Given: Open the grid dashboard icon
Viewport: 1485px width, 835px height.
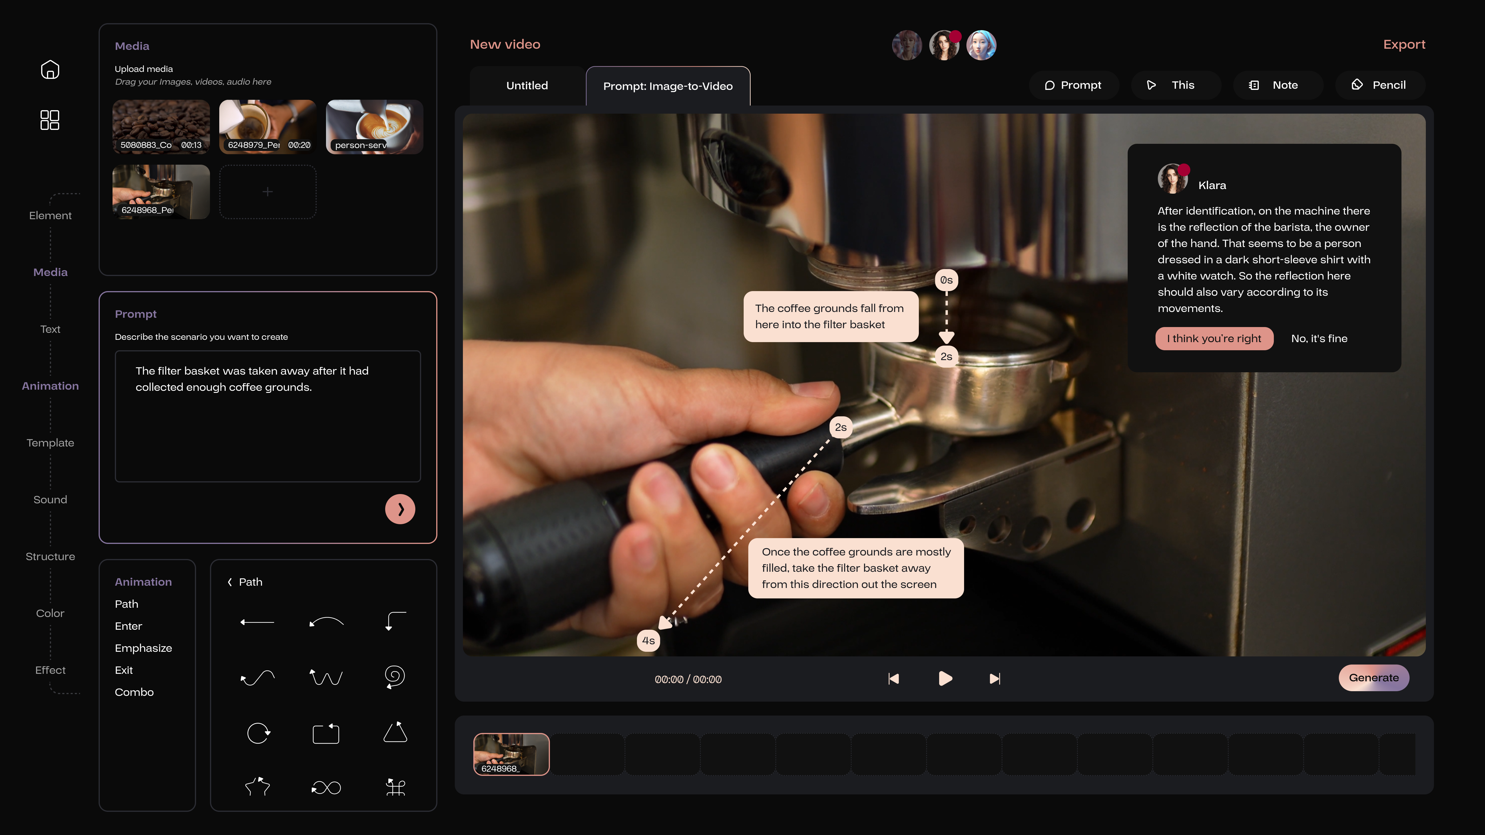Looking at the screenshot, I should coord(50,120).
